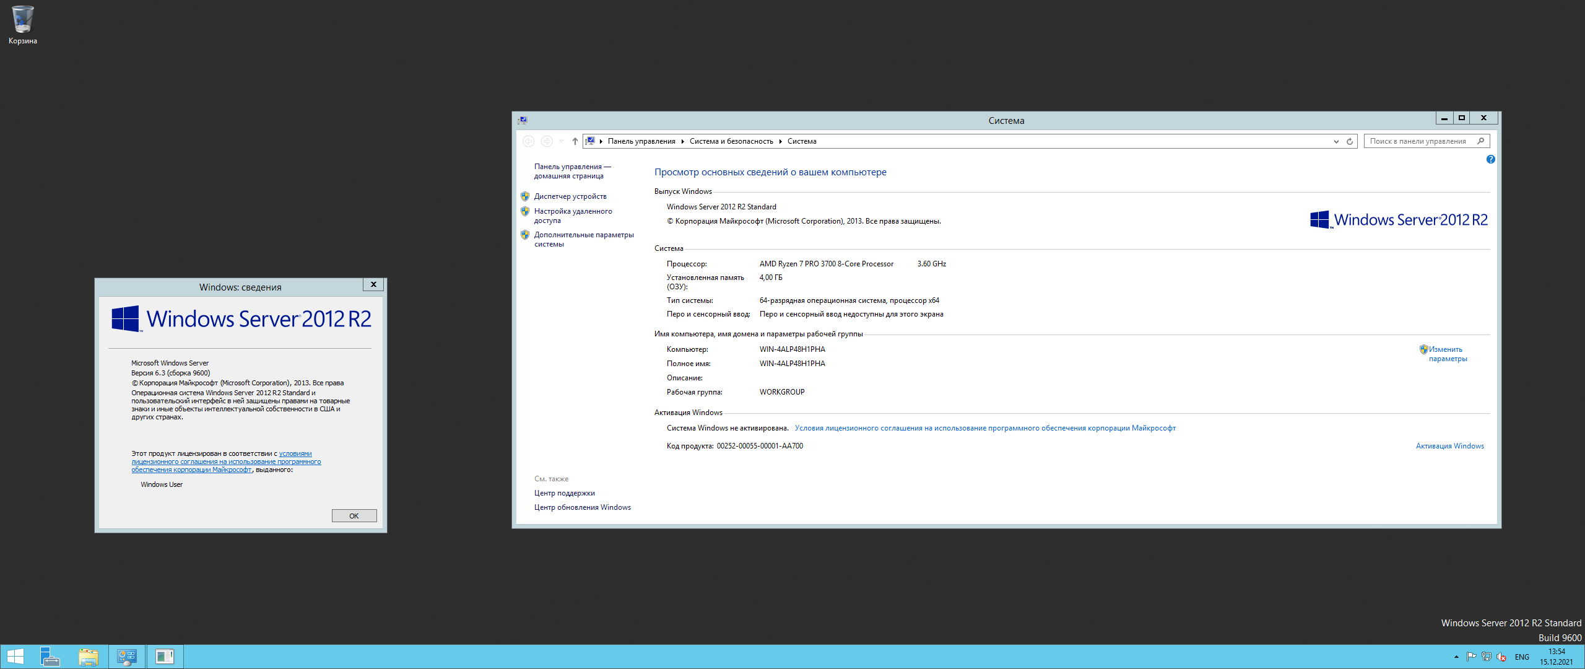Click the up arrow navigation icon
Image resolution: width=1585 pixels, height=669 pixels.
(575, 141)
